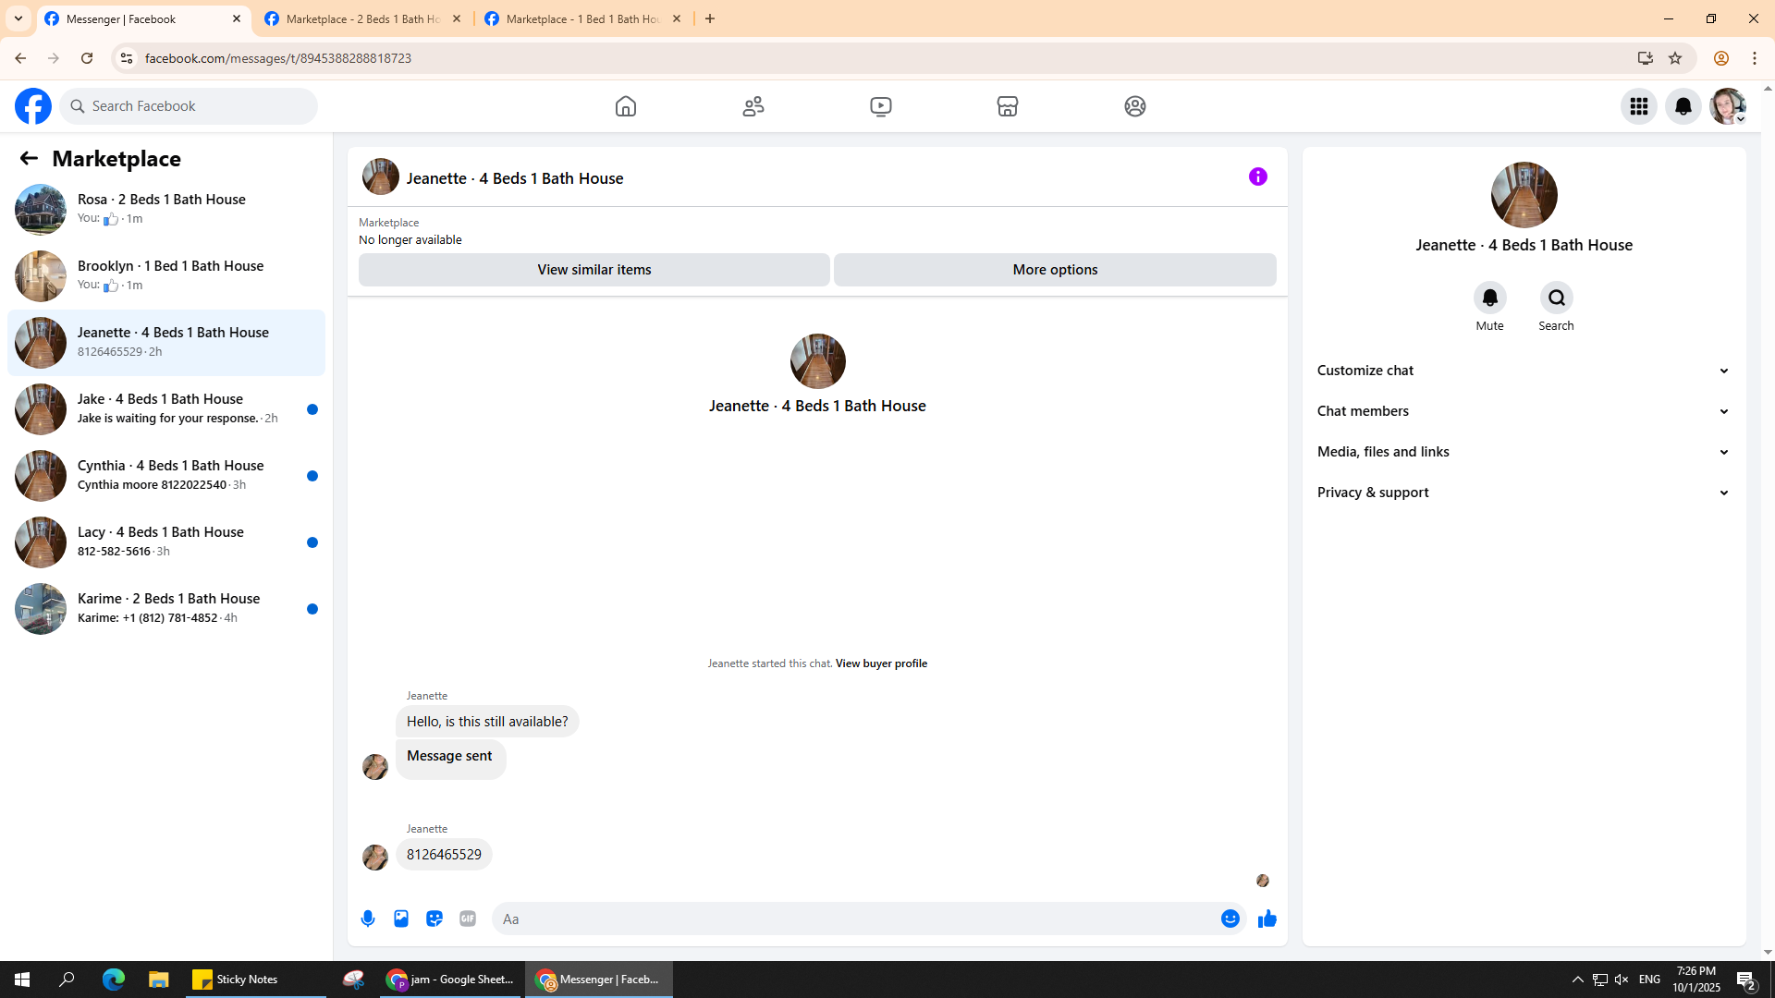
Task: Open File Explorer from taskbar
Action: (159, 980)
